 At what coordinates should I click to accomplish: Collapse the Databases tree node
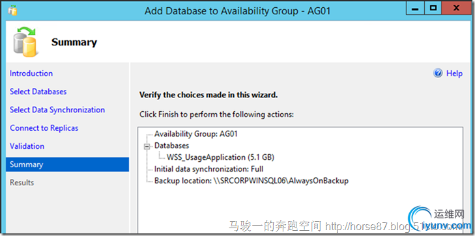tap(147, 146)
